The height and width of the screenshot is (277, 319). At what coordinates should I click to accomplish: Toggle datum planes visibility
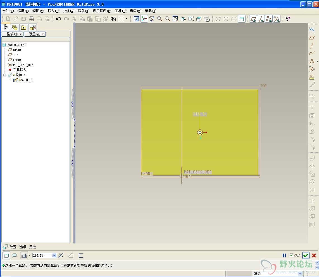tap(253, 19)
